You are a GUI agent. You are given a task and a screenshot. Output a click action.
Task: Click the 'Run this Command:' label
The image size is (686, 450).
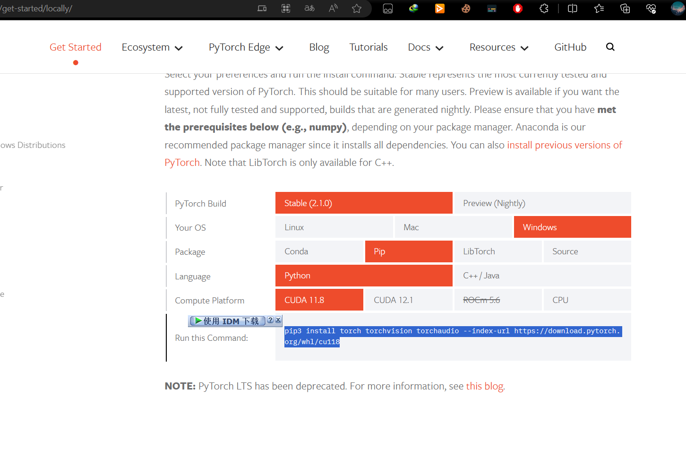pyautogui.click(x=211, y=338)
